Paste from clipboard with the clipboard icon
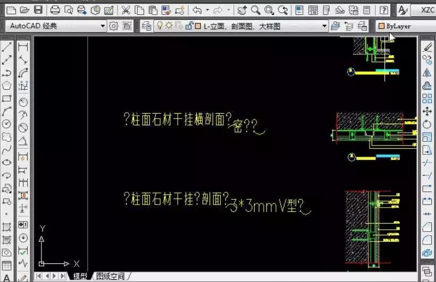The height and width of the screenshot is (282, 436). coord(153,11)
